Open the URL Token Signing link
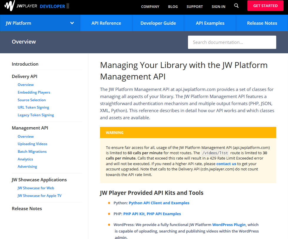 [x=33, y=107]
